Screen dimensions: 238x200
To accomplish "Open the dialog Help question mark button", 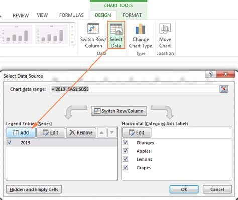I will 210,74.
